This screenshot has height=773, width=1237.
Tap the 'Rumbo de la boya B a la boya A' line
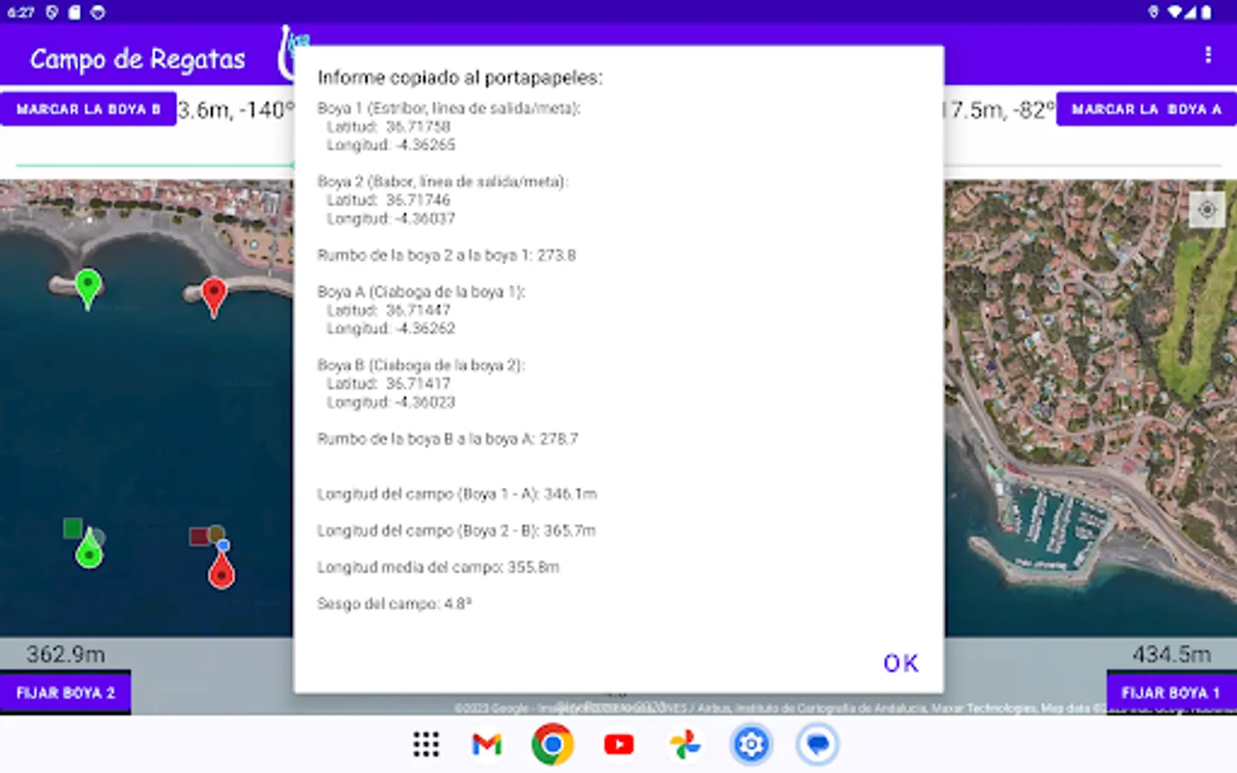(448, 439)
